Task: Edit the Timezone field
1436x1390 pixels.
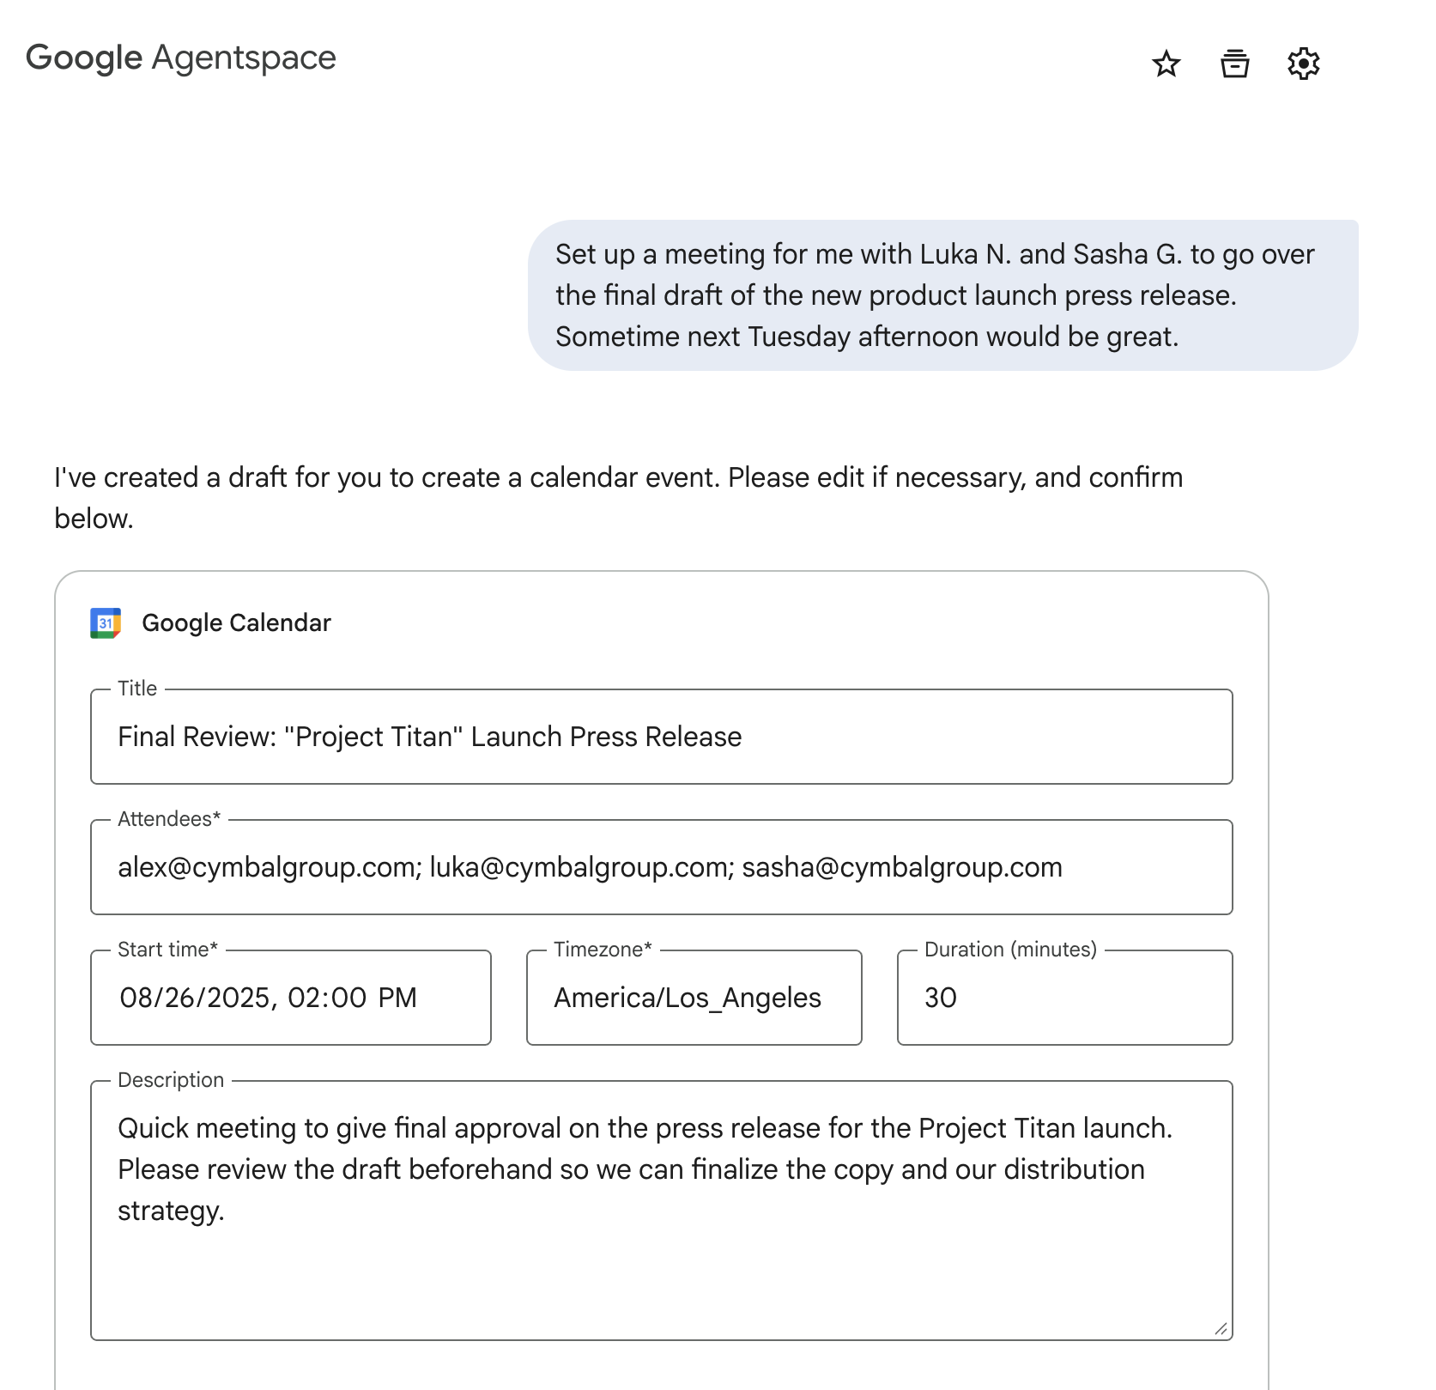Action: [694, 998]
